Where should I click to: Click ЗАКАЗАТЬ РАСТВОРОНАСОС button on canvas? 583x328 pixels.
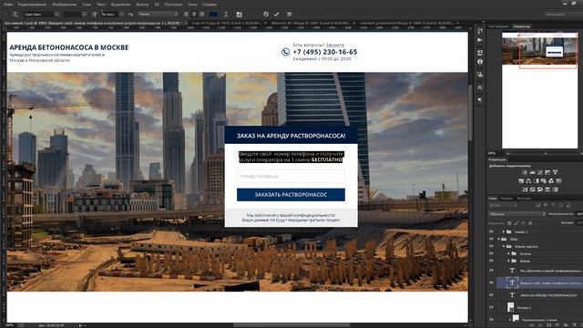[291, 194]
